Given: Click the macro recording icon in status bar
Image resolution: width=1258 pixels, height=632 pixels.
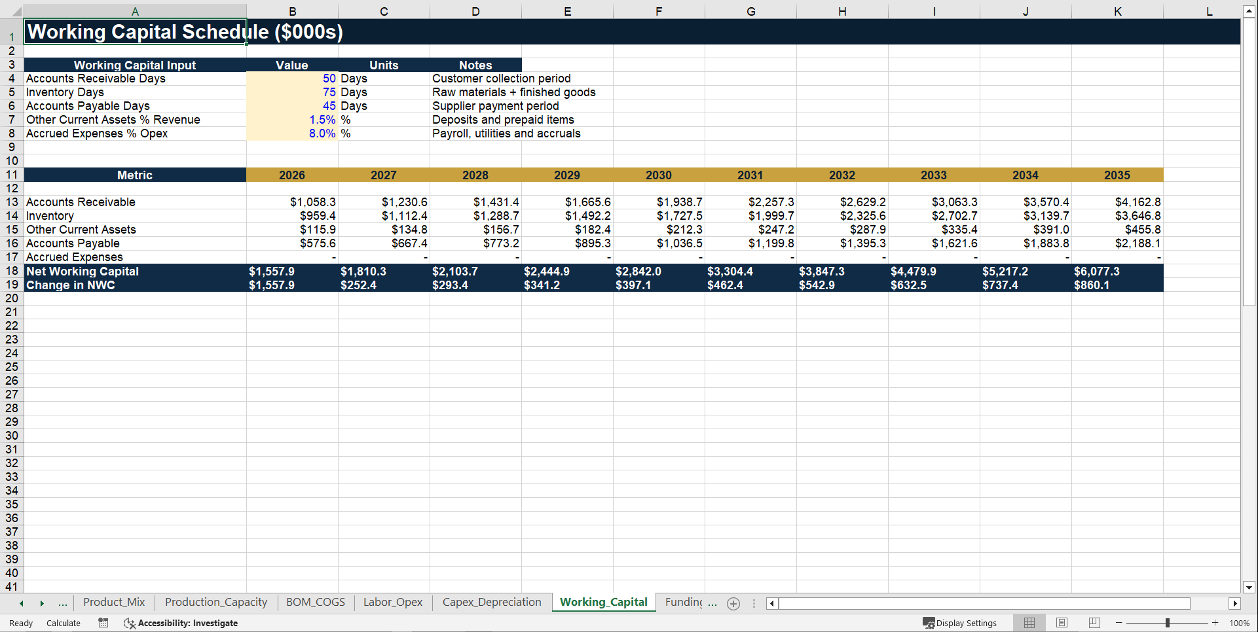Looking at the screenshot, I should click(103, 623).
